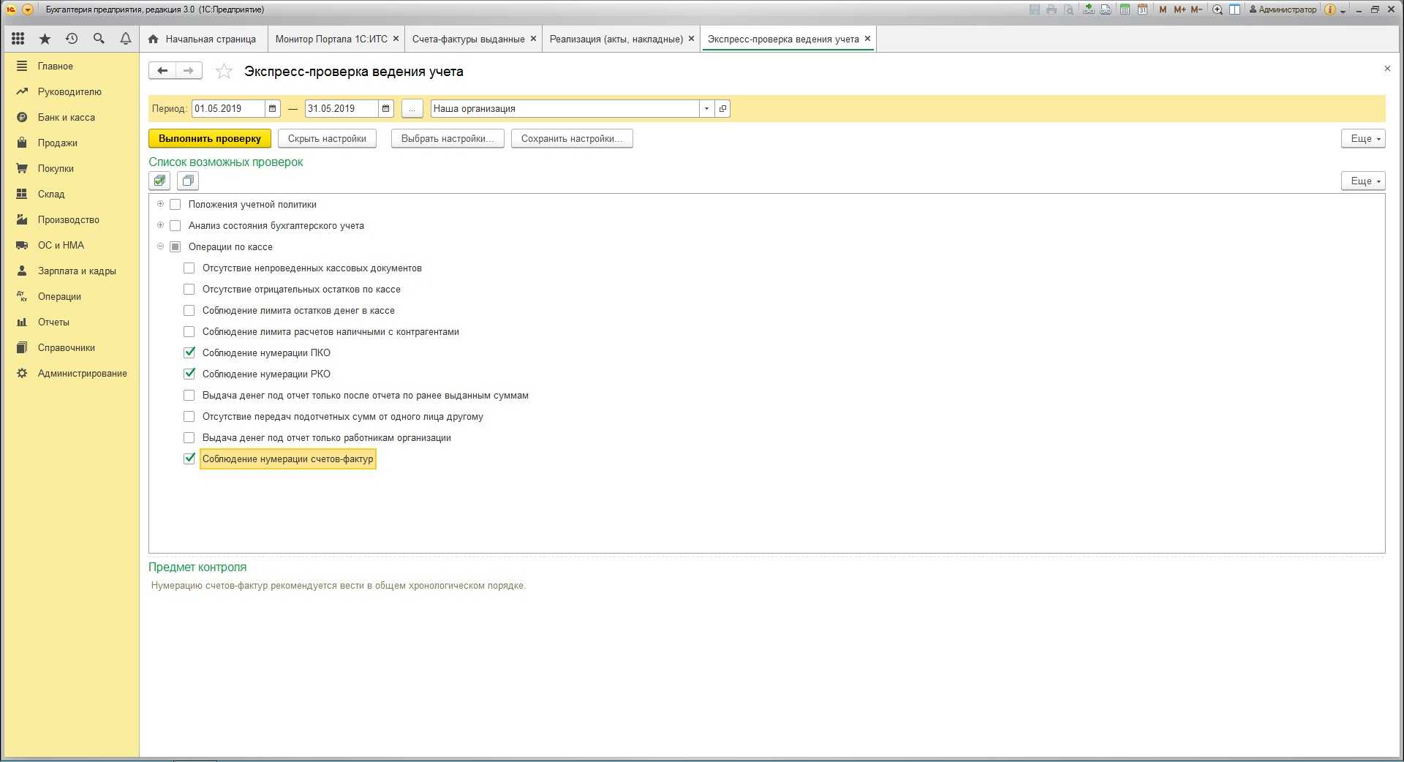Screen dimensions: 1404x762
Task: Click the M+ memory add button
Action: click(x=1180, y=10)
